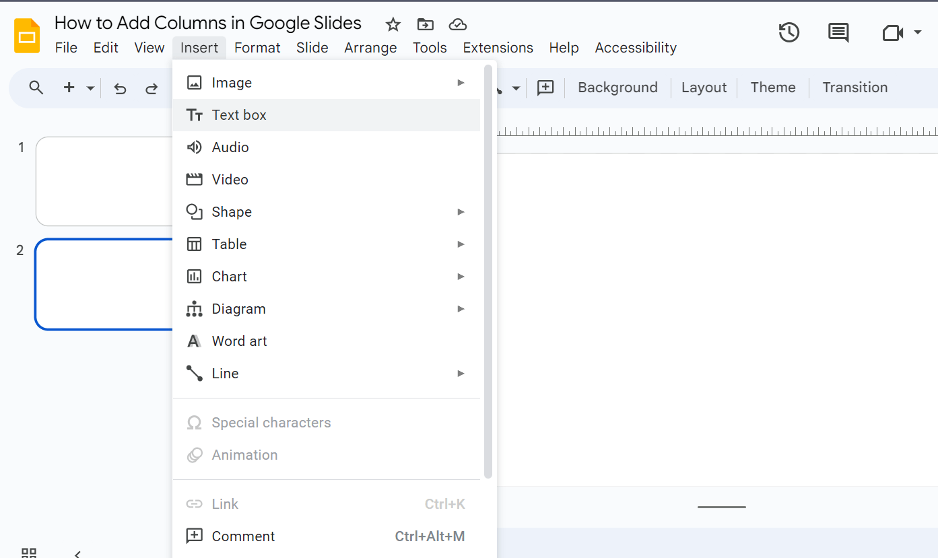Viewport: 938px width, 558px height.
Task: Click the Insert menu scrollbar
Action: coord(488,269)
